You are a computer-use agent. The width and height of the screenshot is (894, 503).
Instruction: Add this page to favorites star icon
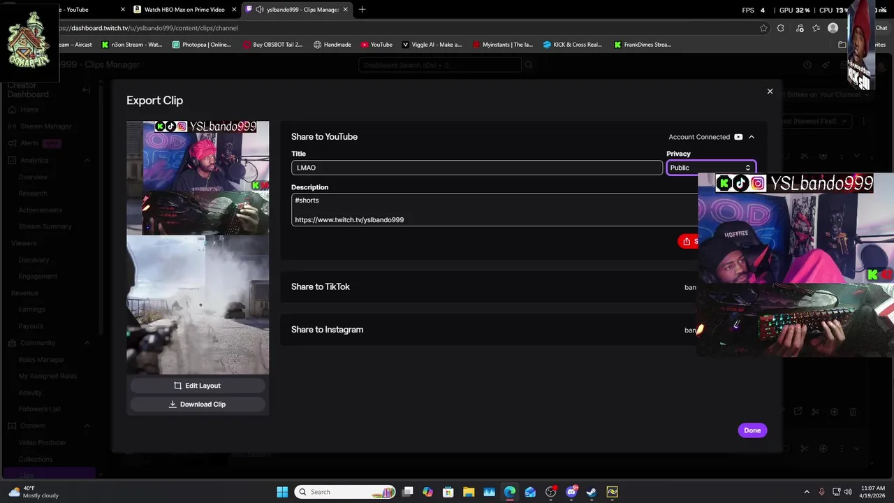coord(763,28)
